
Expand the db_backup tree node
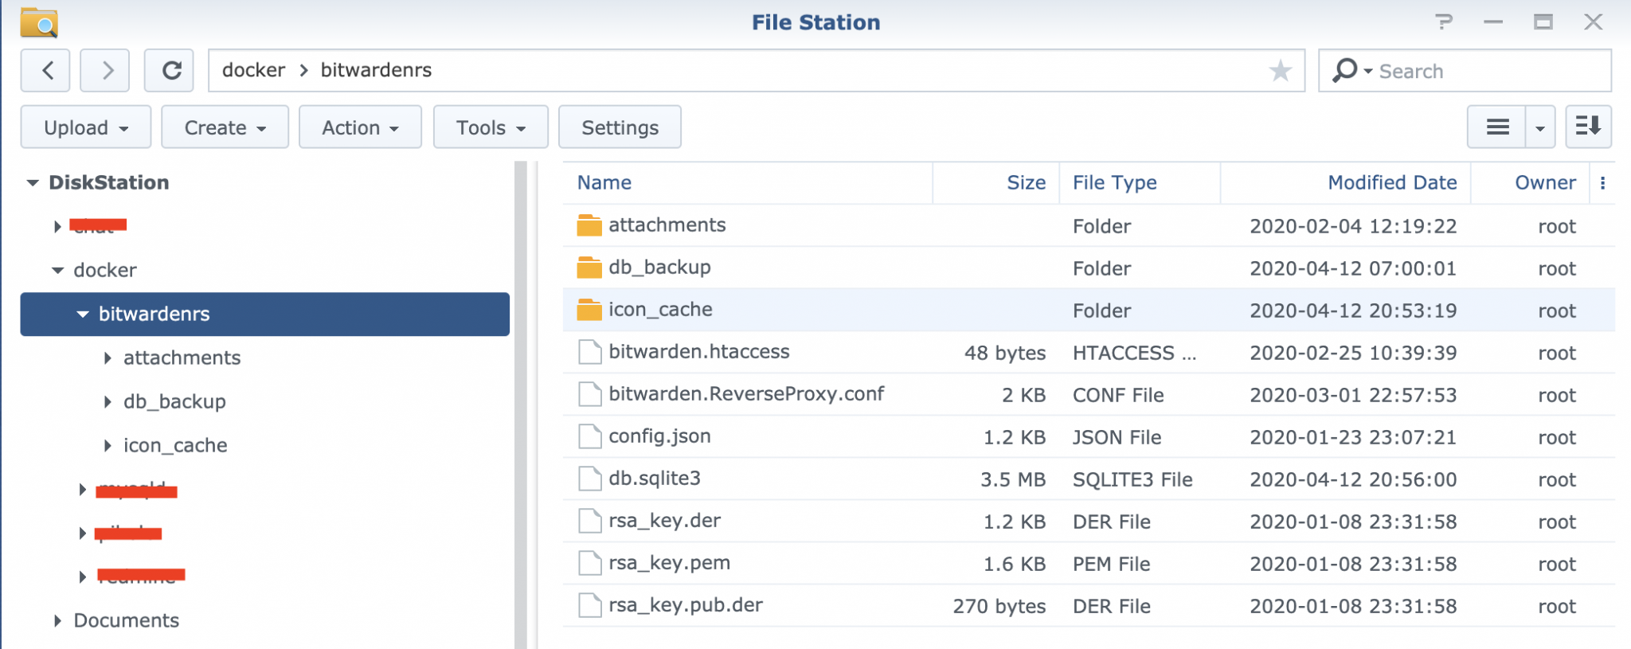coord(108,402)
